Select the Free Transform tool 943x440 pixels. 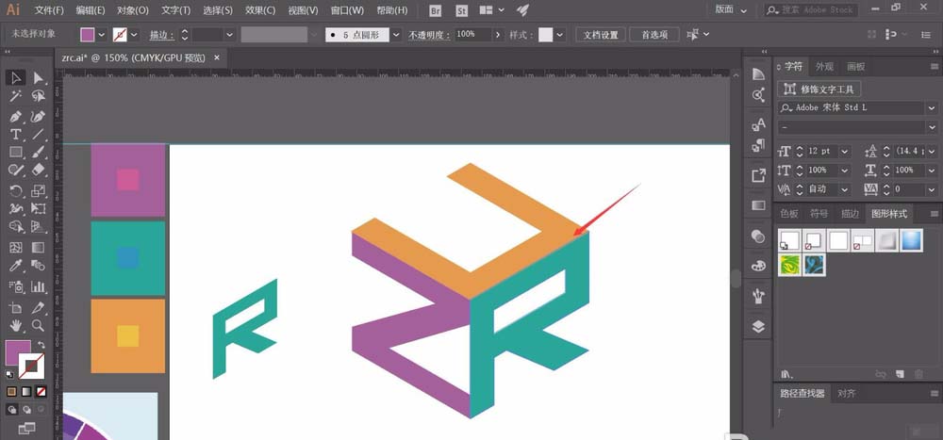click(39, 209)
